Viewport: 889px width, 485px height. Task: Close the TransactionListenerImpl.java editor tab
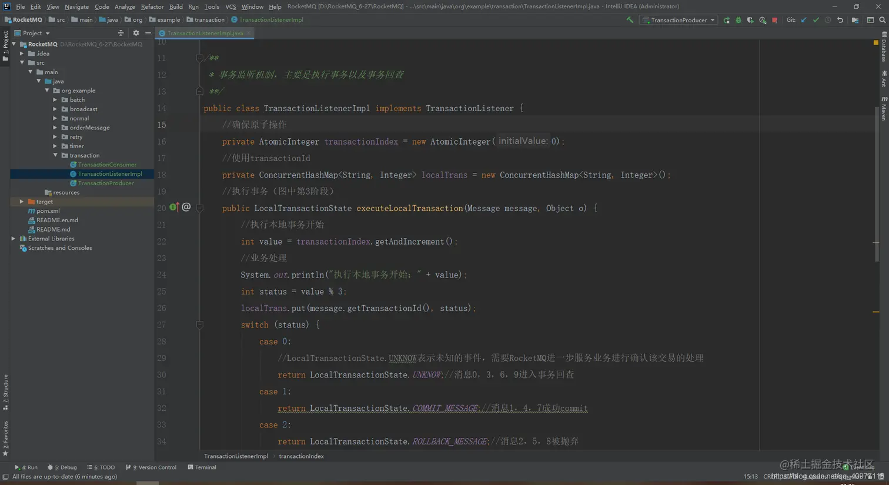click(249, 33)
